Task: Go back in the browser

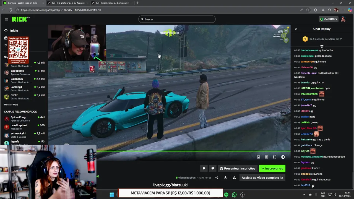Action: coord(3,10)
